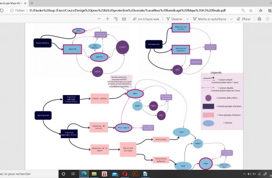Zoom out with the minus icon

[x=99, y=19]
